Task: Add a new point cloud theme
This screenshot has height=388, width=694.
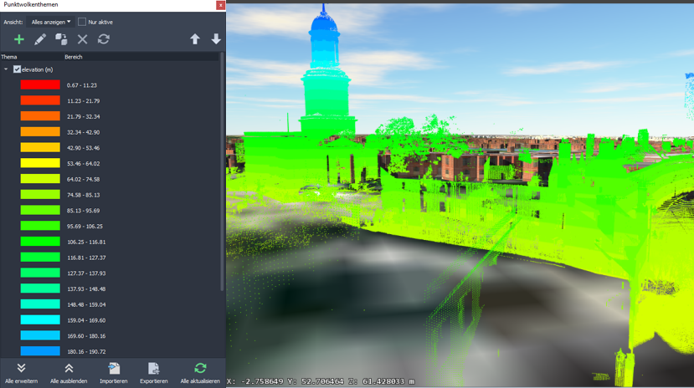Action: click(x=18, y=39)
